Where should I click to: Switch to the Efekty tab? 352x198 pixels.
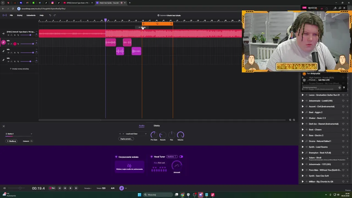click(157, 126)
